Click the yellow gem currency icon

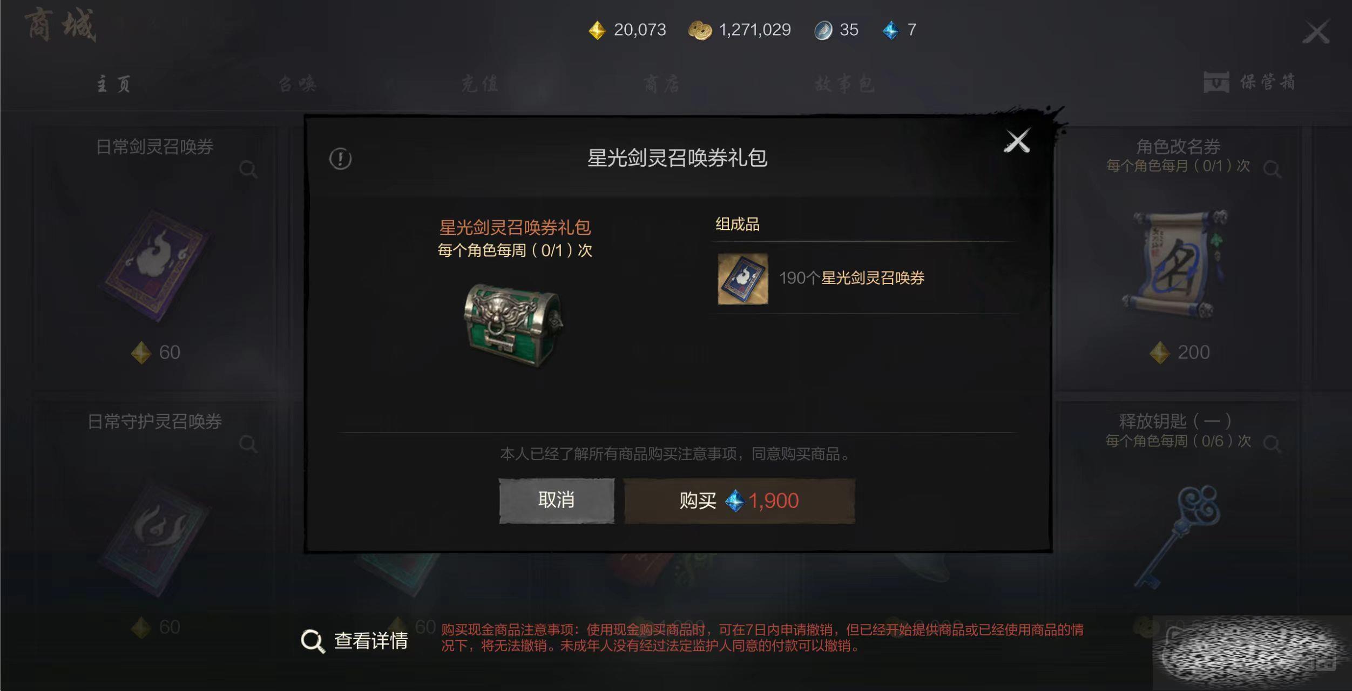coord(597,30)
